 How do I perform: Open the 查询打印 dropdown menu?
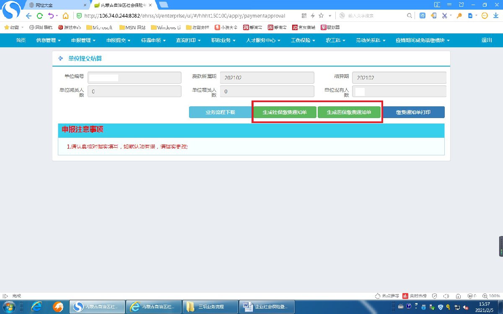coord(188,41)
